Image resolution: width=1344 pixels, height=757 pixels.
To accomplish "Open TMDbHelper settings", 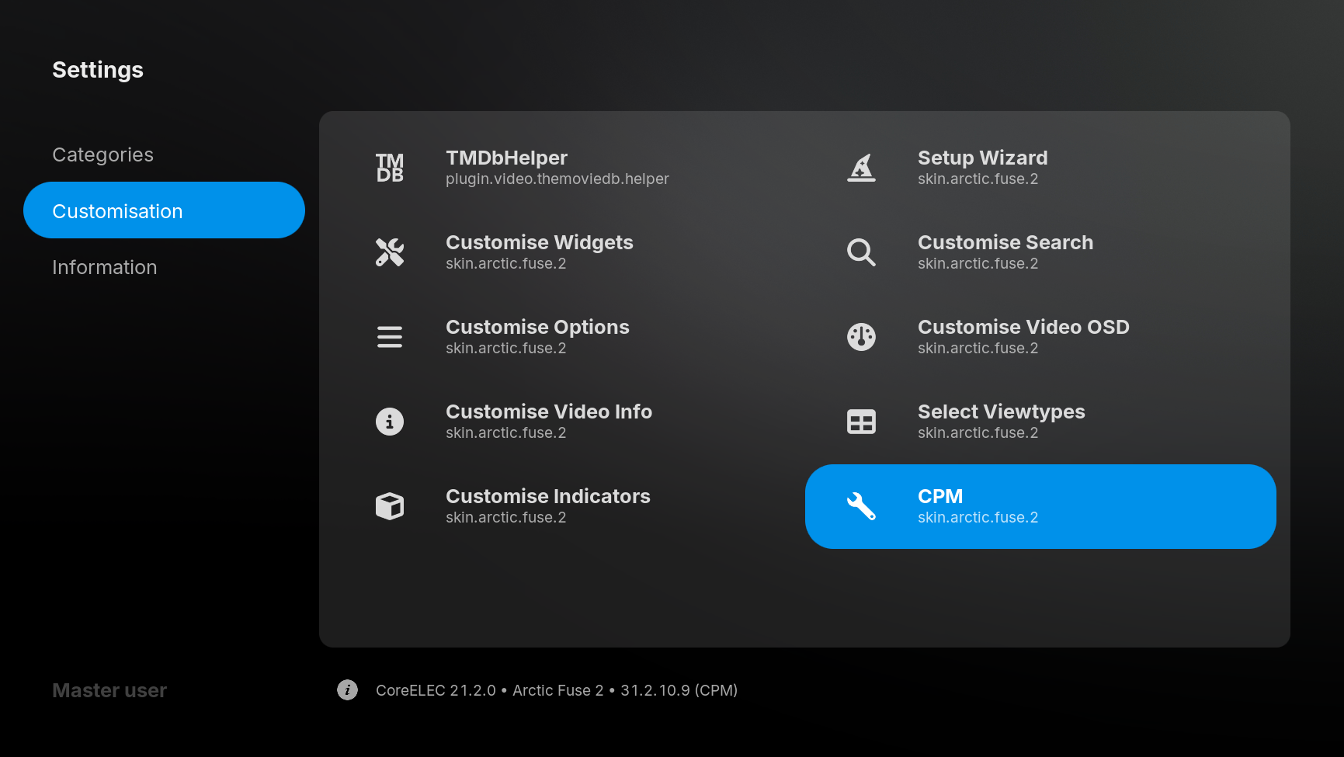I will pos(569,168).
